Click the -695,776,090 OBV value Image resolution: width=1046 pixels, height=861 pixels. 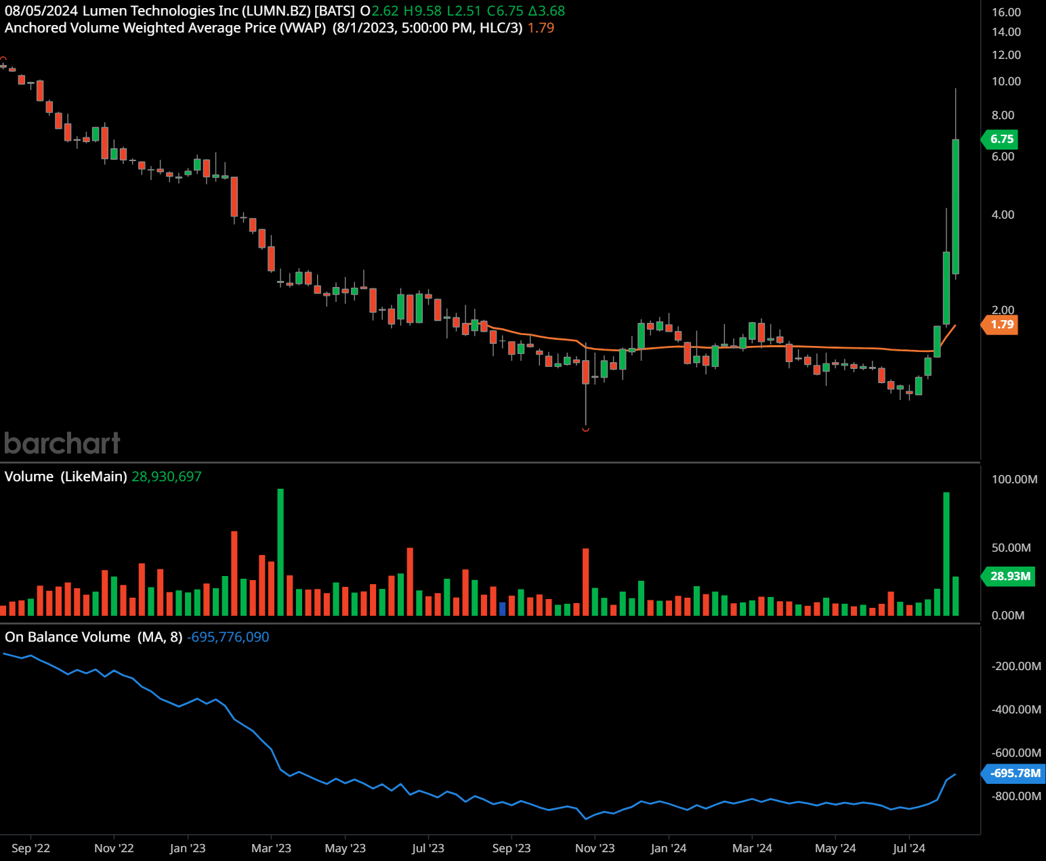click(228, 637)
